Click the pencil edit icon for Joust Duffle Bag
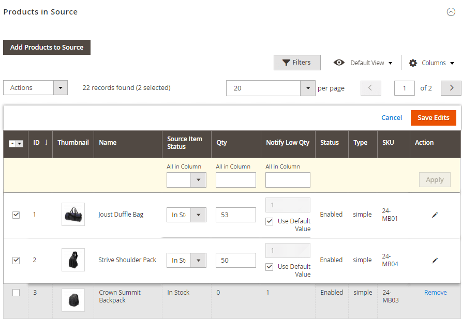The image size is (462, 319). [435, 215]
